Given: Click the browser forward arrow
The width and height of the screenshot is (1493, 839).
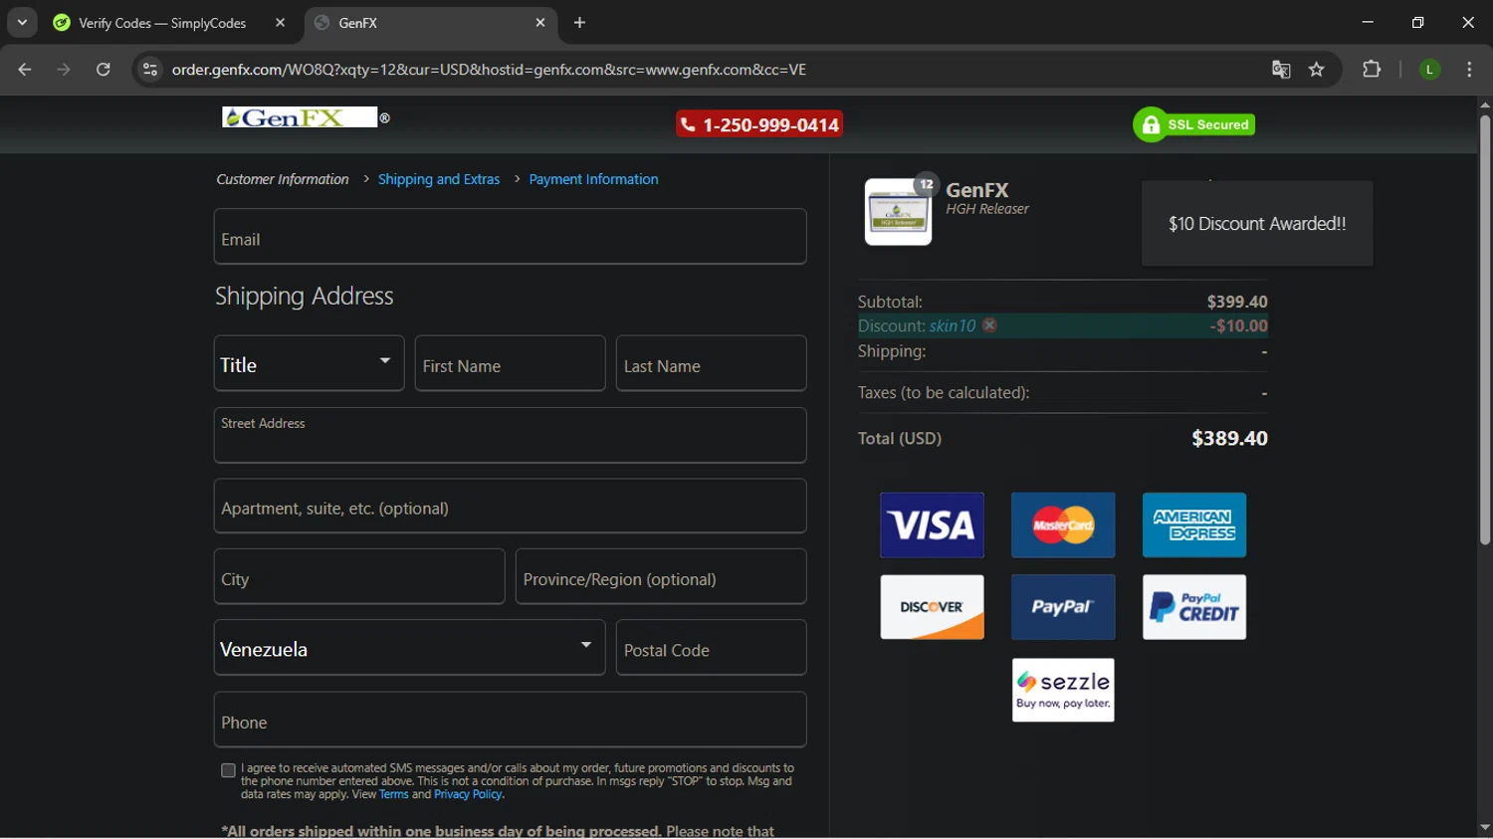Looking at the screenshot, I should [x=64, y=70].
